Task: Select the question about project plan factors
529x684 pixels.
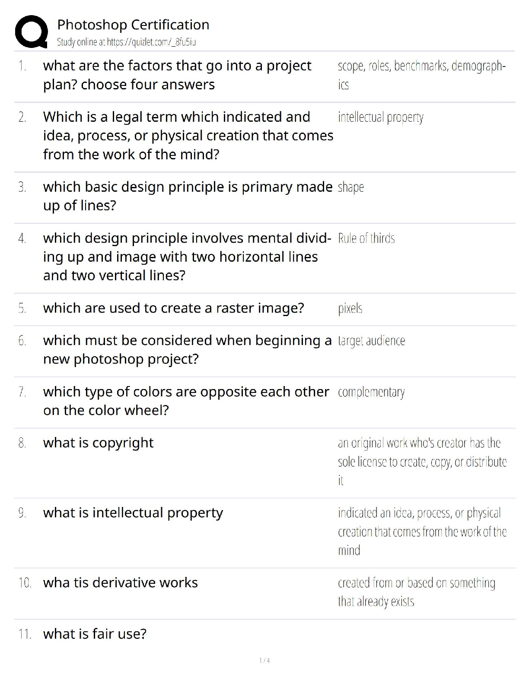Action: pos(177,75)
